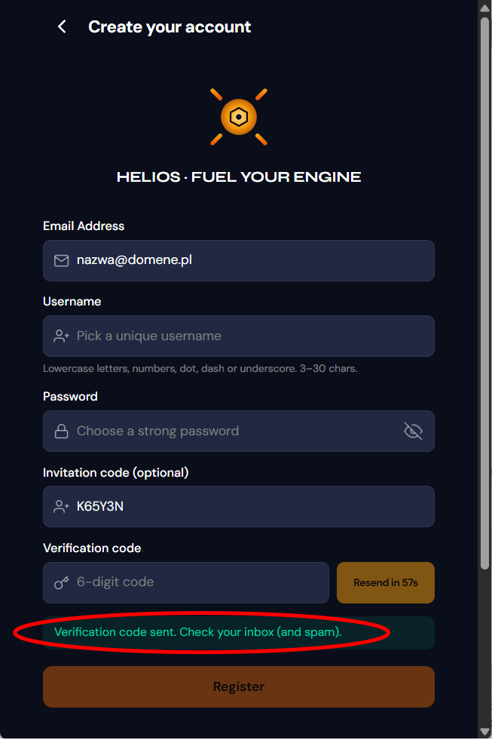Focus the Email Address input field
Viewport: 492px width, 740px height.
pyautogui.click(x=238, y=260)
